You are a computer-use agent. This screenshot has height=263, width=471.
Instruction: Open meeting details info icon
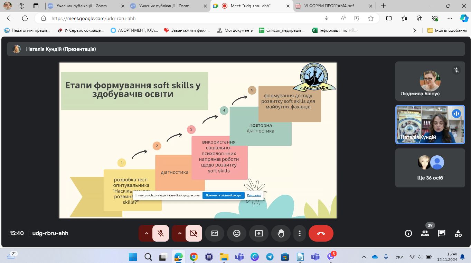[408, 233]
